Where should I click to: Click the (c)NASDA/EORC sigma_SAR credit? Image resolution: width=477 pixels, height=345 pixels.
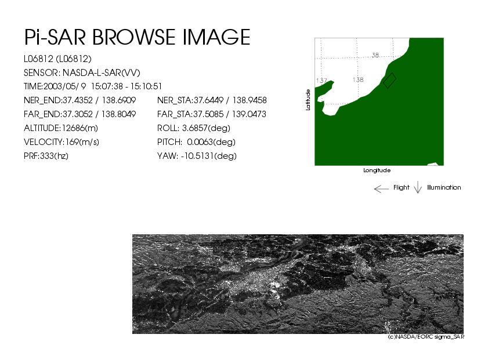pos(426,337)
